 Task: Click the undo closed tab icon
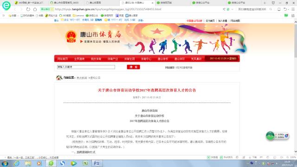pyautogui.click(x=285, y=9)
